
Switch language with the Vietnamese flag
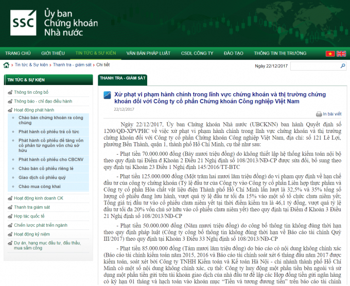click(330, 54)
